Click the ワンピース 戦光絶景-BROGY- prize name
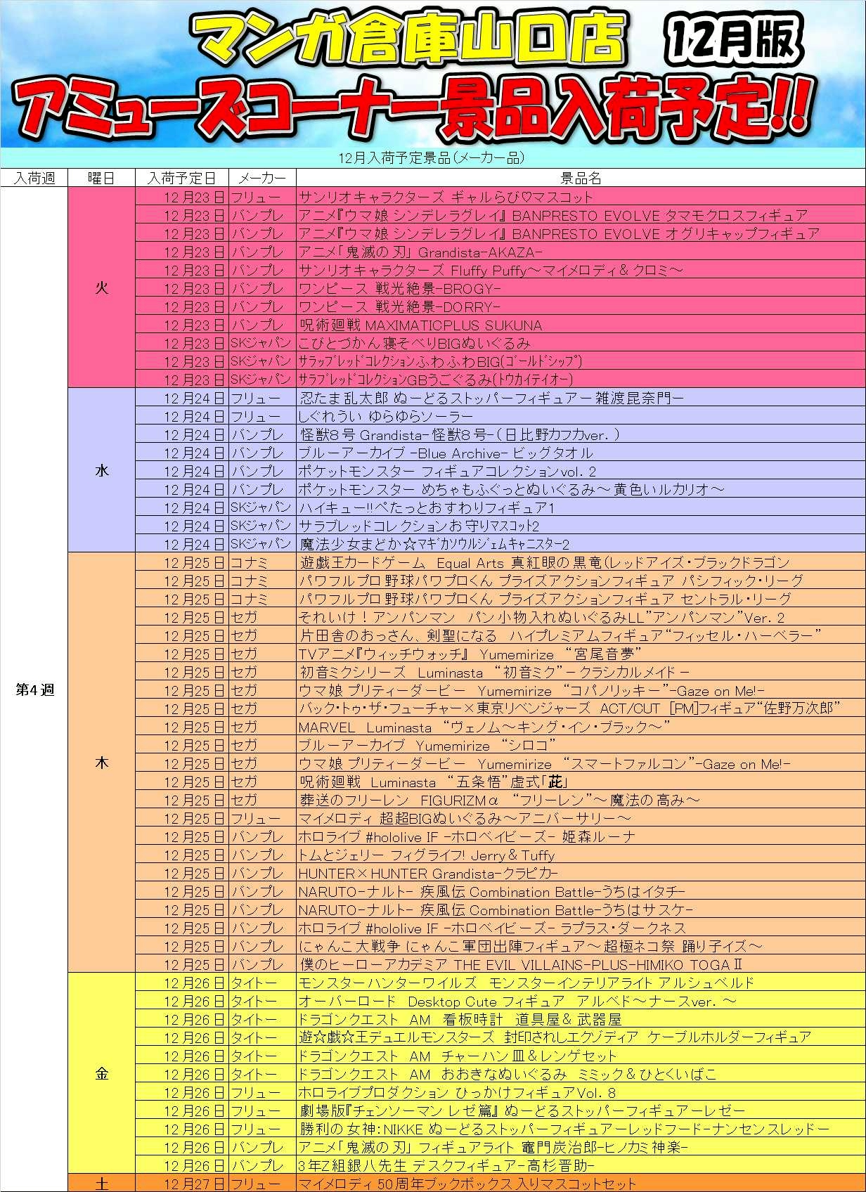Viewport: 866px width, 1192px height. click(399, 289)
